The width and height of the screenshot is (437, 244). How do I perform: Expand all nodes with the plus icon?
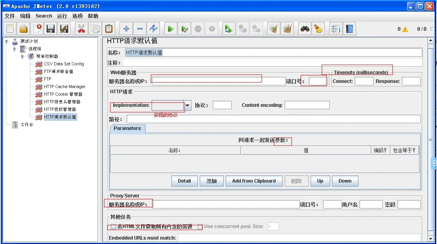point(126,29)
